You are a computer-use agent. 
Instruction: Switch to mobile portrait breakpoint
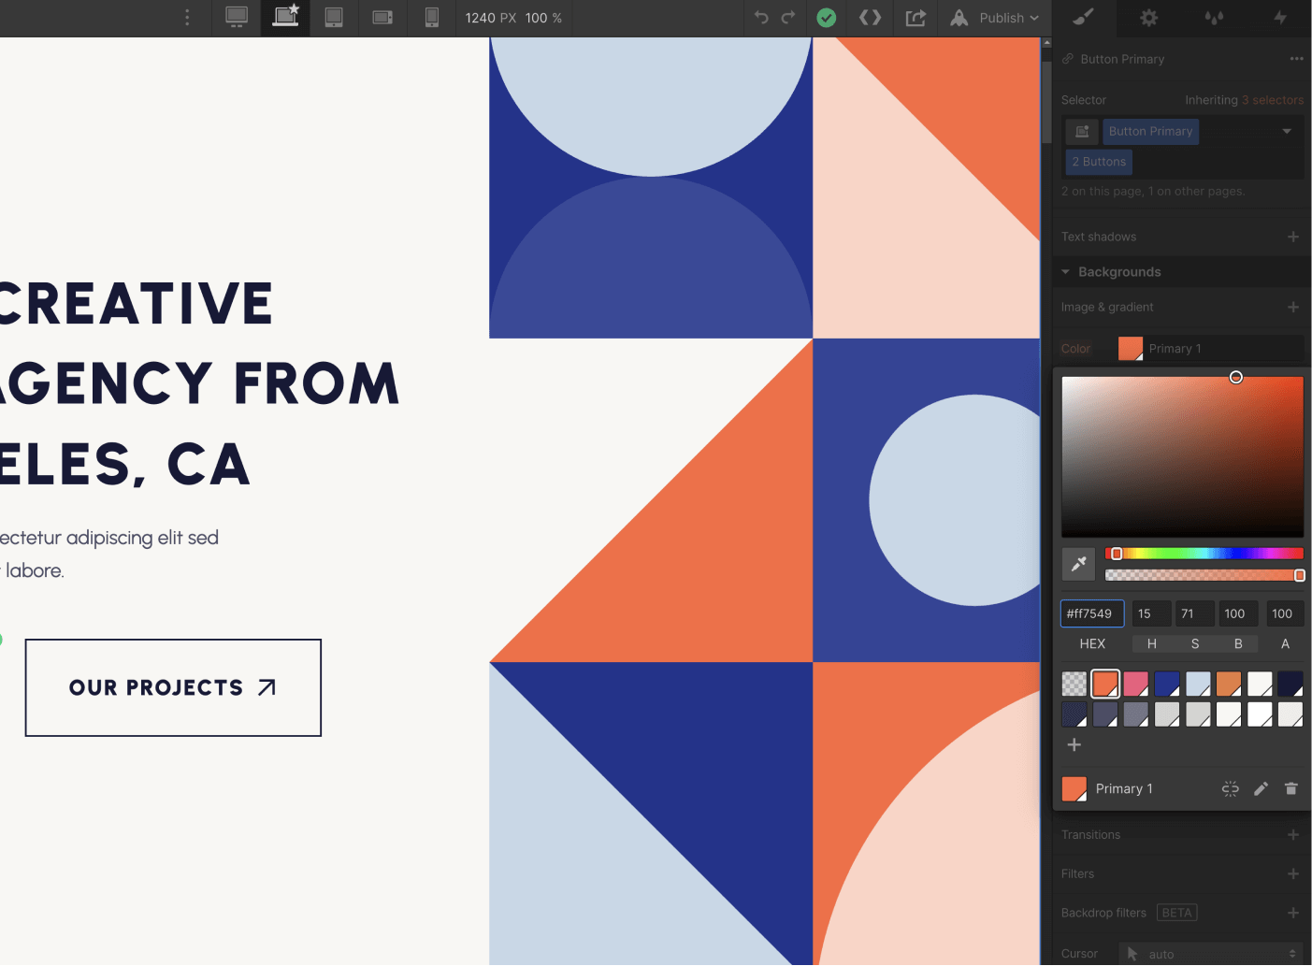[431, 18]
